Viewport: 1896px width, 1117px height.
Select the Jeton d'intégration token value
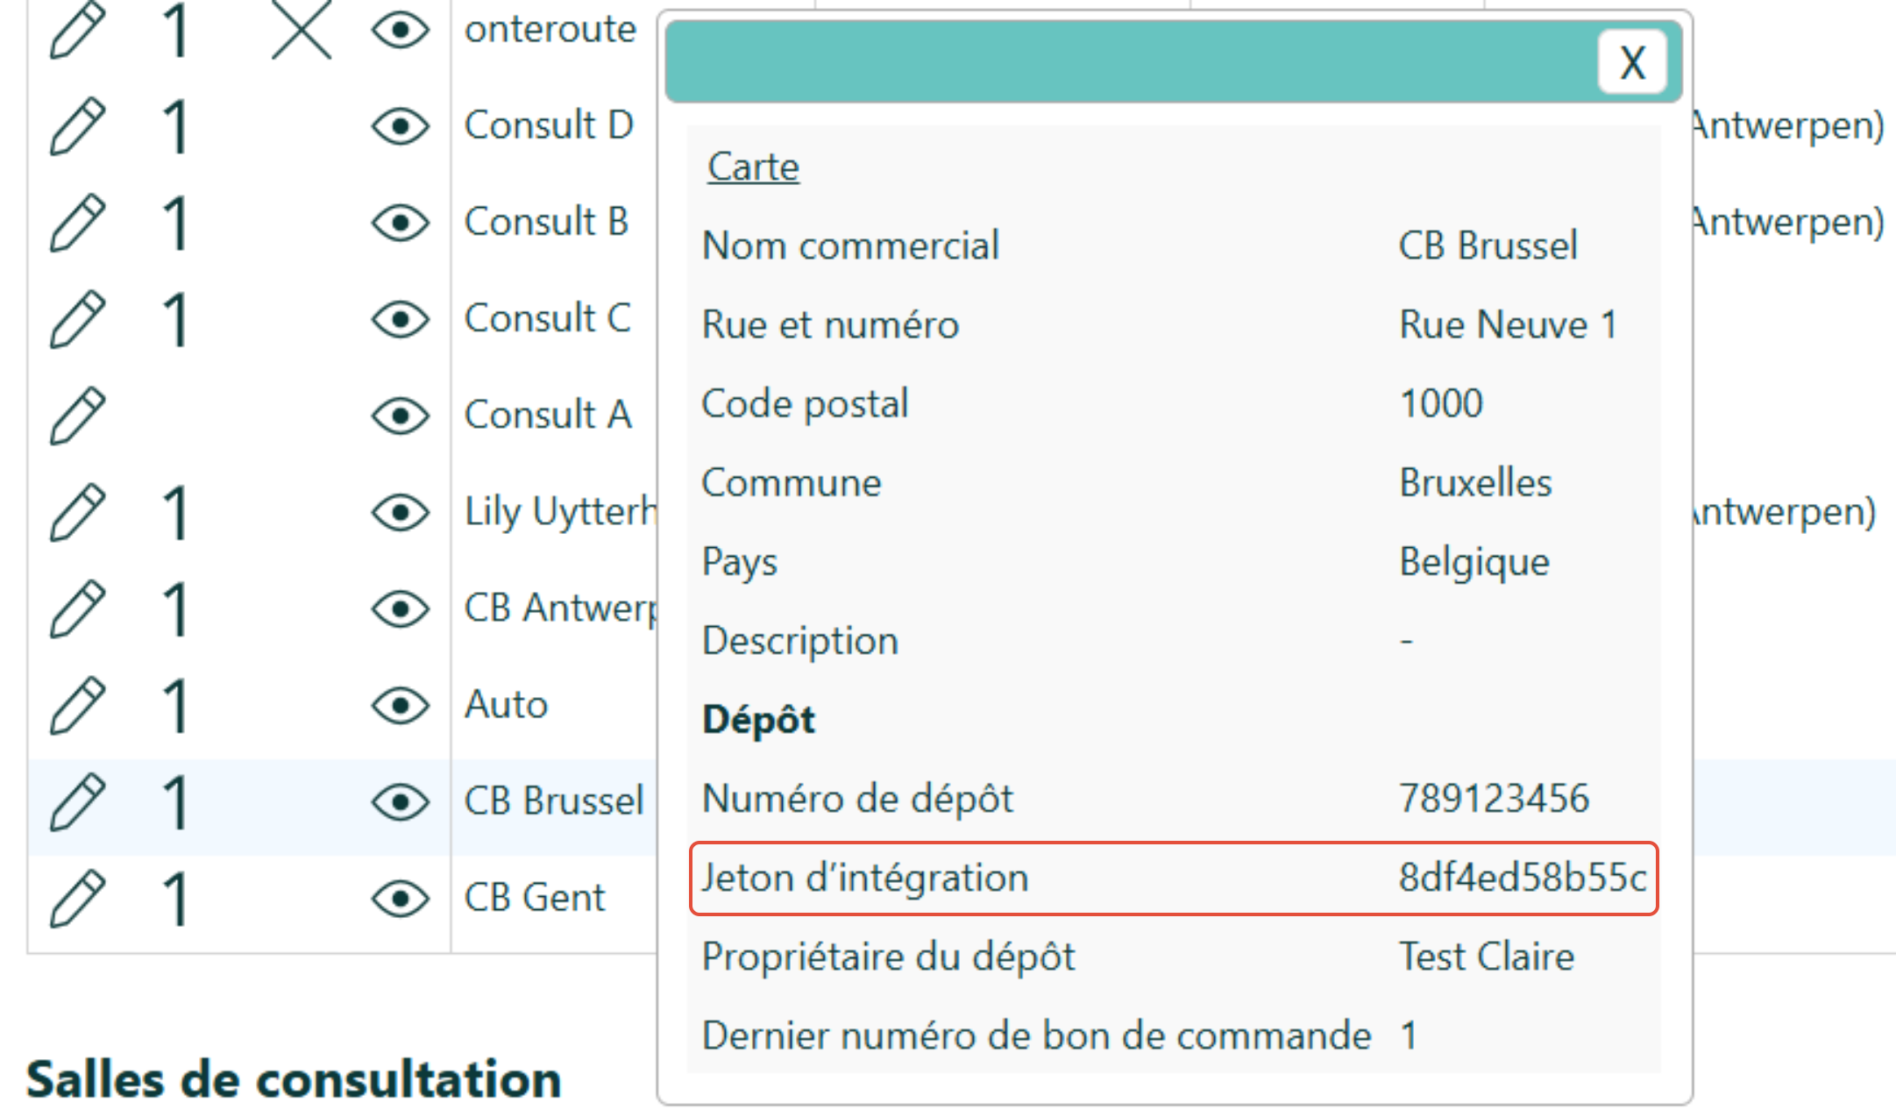[x=1522, y=878]
